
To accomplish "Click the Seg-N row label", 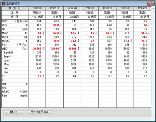I will [8, 57].
